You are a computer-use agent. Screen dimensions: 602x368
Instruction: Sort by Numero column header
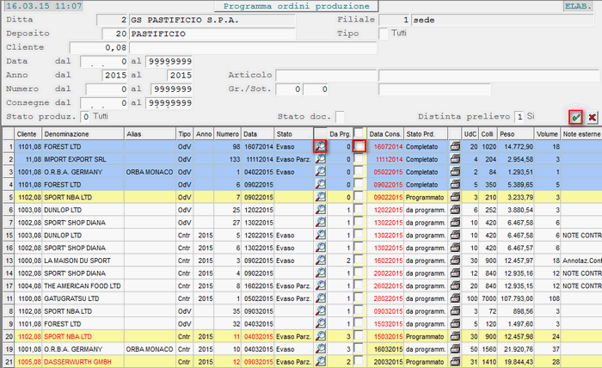point(227,134)
